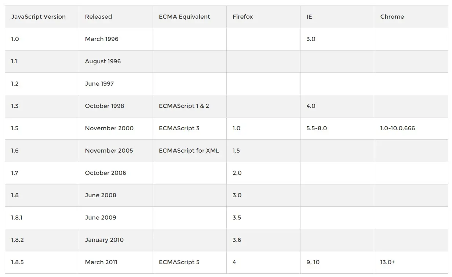The width and height of the screenshot is (452, 277).
Task: Select the 1.8.5 version cell
Action: pos(42,262)
